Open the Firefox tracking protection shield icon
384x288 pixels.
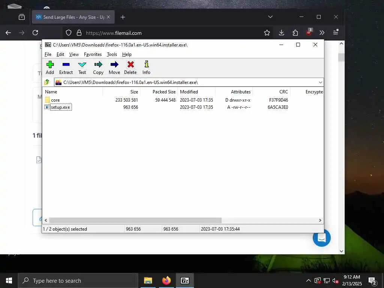tap(69, 33)
